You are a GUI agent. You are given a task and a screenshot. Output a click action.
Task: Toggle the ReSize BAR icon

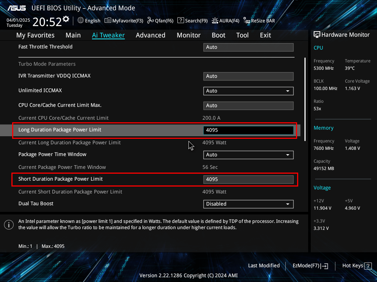[x=247, y=21]
